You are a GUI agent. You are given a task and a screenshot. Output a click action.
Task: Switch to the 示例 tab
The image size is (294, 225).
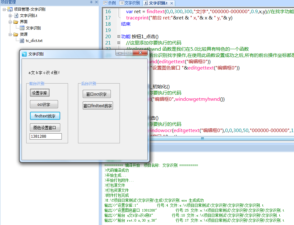tap(109, 3)
